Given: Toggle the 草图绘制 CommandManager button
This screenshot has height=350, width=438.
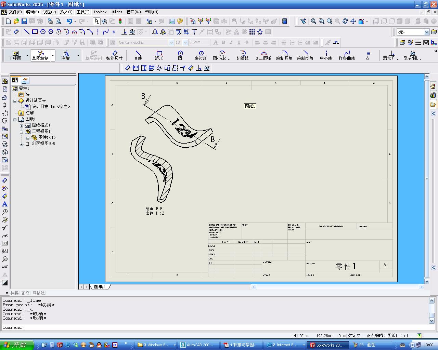Looking at the screenshot, I should (x=40, y=55).
